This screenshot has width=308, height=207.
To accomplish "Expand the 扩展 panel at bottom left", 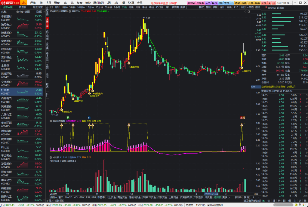I will click(x=50, y=201).
